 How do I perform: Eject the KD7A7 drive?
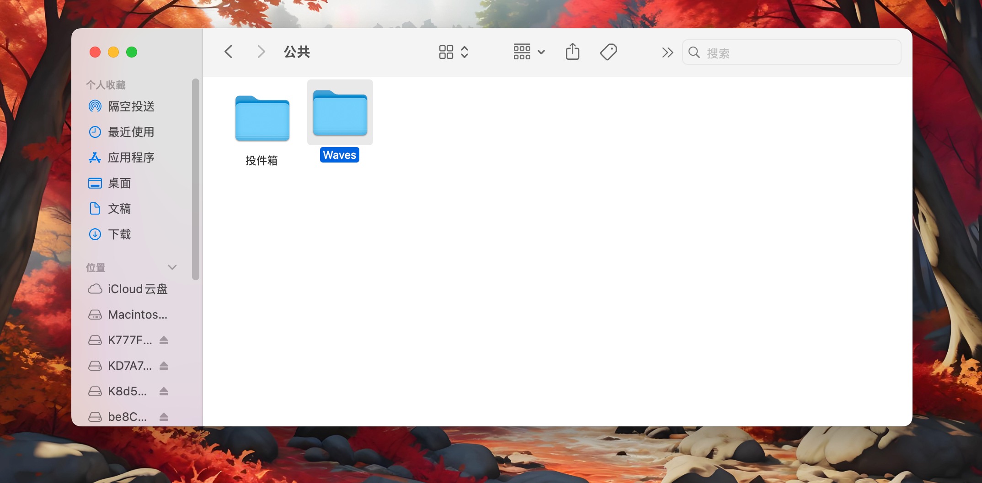(x=164, y=366)
